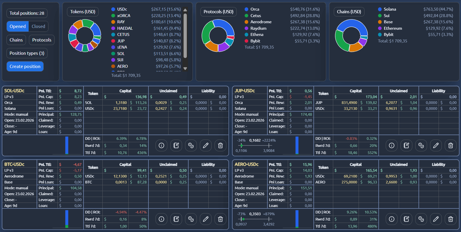
Task: Click the Protocols (USD) chart title
Action: tap(218, 12)
